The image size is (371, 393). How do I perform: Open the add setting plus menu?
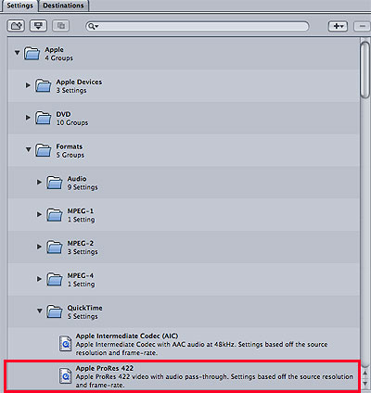(x=338, y=26)
